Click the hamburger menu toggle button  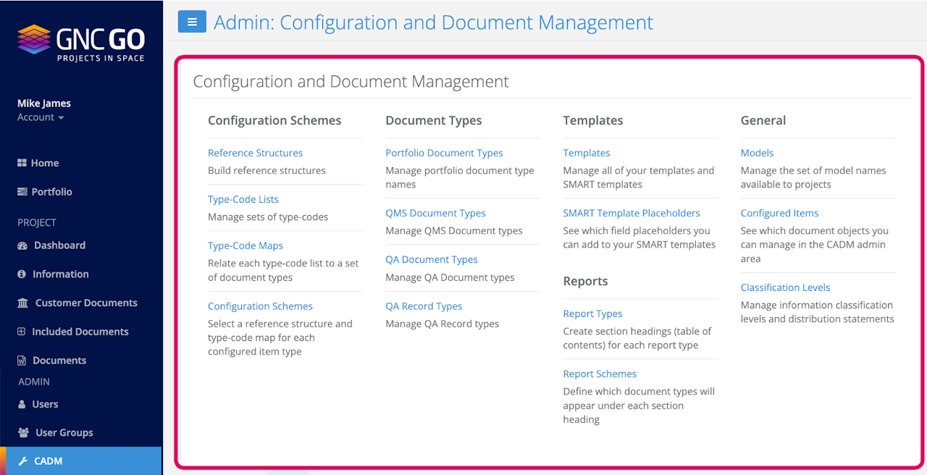[x=192, y=22]
